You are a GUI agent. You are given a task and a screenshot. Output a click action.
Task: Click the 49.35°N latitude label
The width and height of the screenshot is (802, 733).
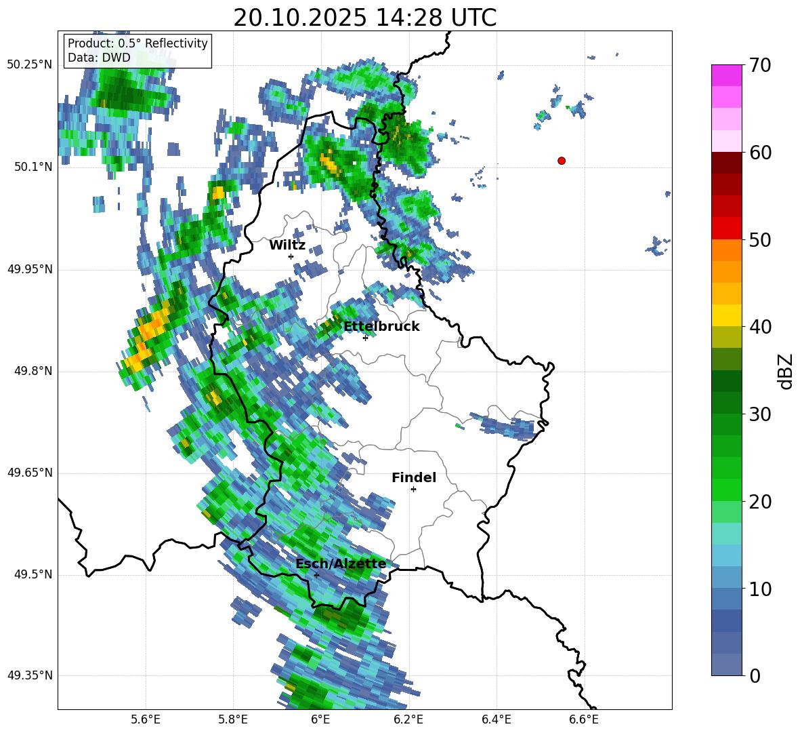[30, 675]
